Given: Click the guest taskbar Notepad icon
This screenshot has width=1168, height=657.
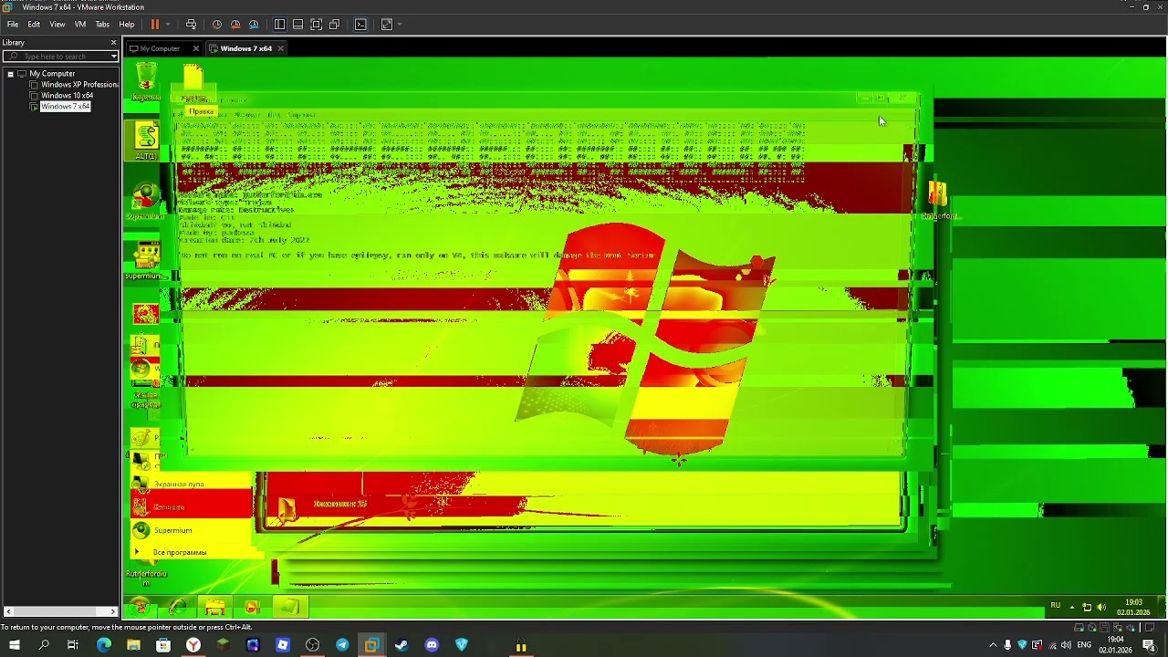Looking at the screenshot, I should pos(289,607).
